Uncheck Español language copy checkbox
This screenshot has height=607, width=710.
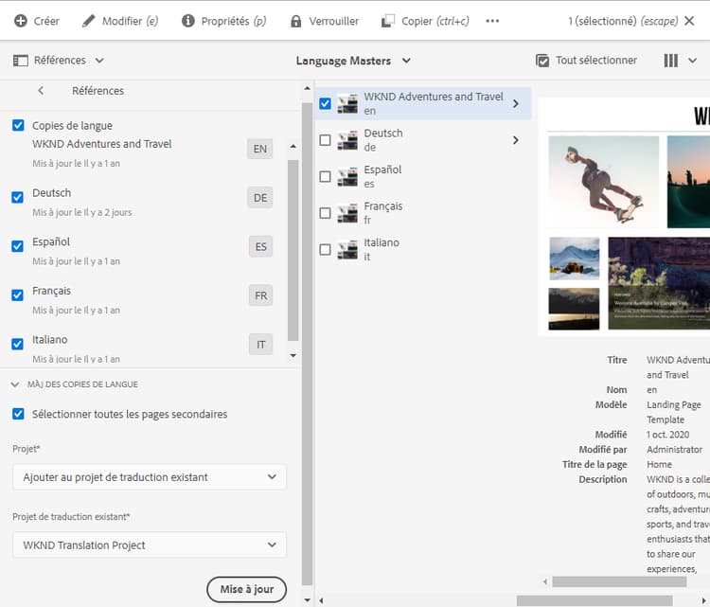click(x=17, y=246)
